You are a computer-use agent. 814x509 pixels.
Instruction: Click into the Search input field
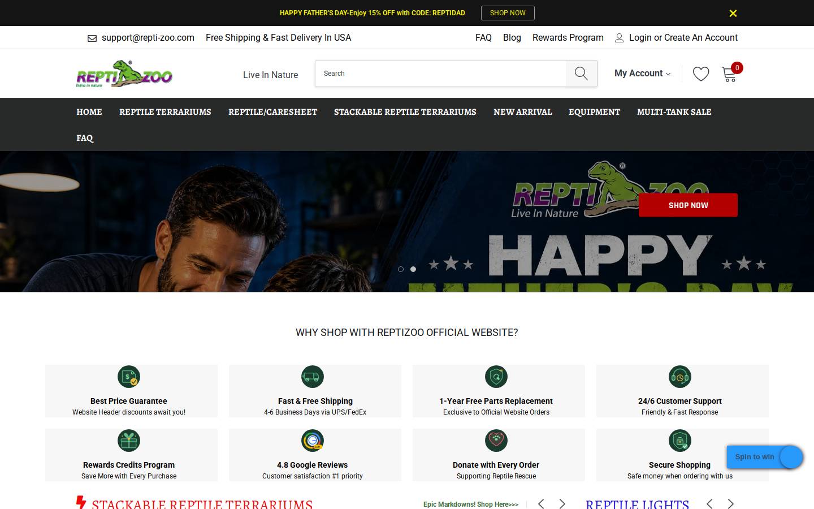tap(441, 74)
